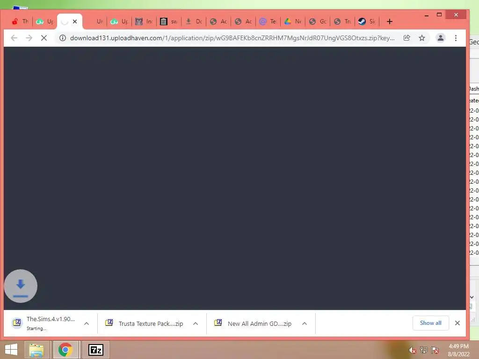
Task: Close the downloads bar
Action: click(x=457, y=323)
